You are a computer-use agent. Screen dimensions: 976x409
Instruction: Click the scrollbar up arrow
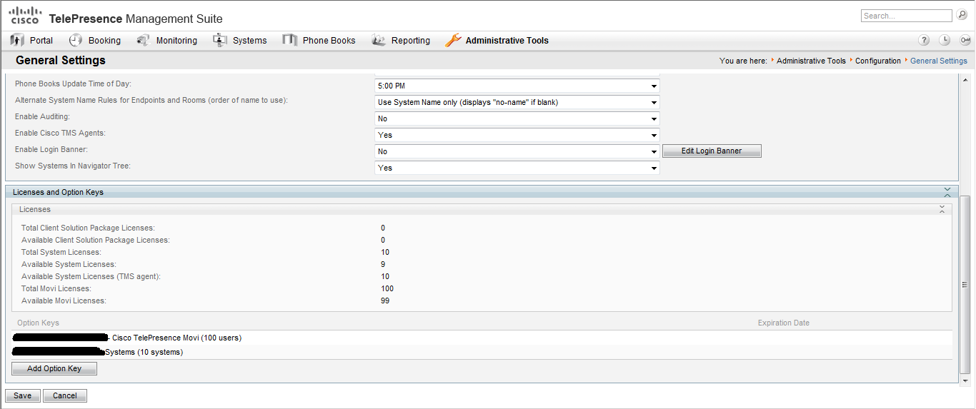[965, 79]
